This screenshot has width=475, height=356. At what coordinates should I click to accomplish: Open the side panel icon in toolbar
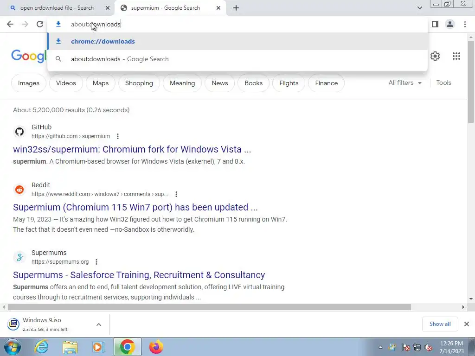pos(435,24)
